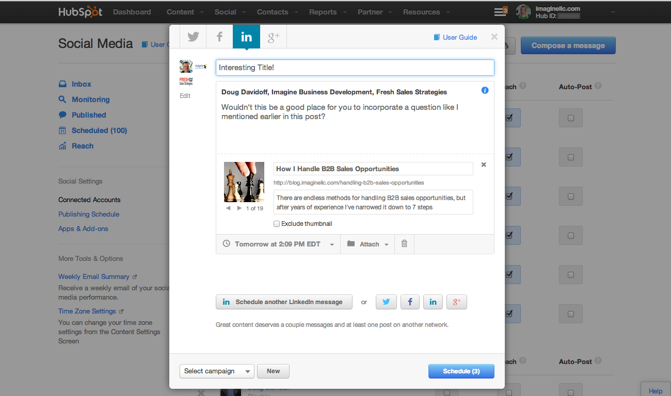Add a Facebook message via f button
The image size is (671, 396).
pyautogui.click(x=410, y=302)
